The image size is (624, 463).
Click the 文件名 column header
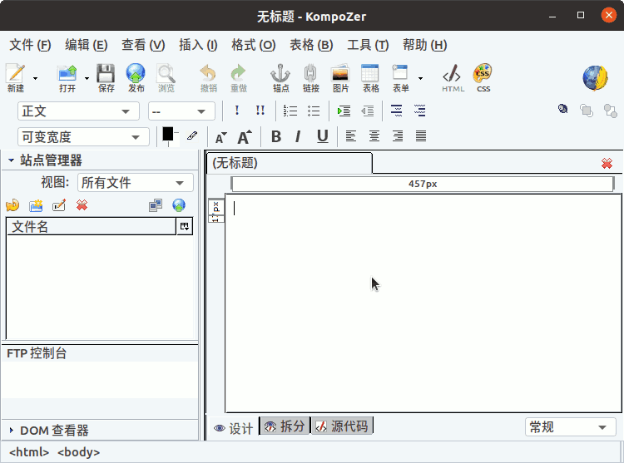point(92,227)
